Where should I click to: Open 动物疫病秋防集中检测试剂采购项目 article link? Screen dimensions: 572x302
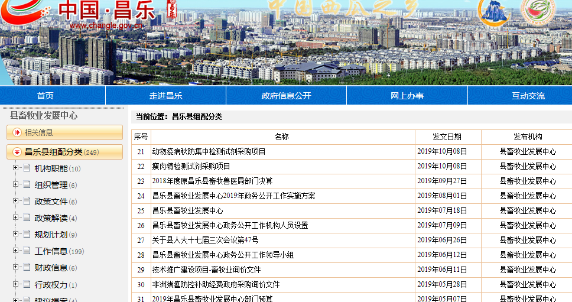[x=209, y=151]
